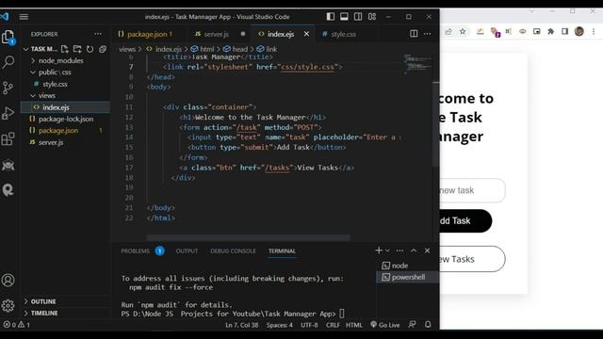Open notifications bell in status bar
This screenshot has width=603, height=339.
coord(428,325)
